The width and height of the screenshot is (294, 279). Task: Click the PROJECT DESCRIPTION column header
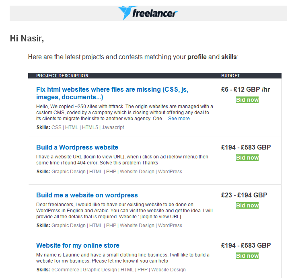click(62, 76)
